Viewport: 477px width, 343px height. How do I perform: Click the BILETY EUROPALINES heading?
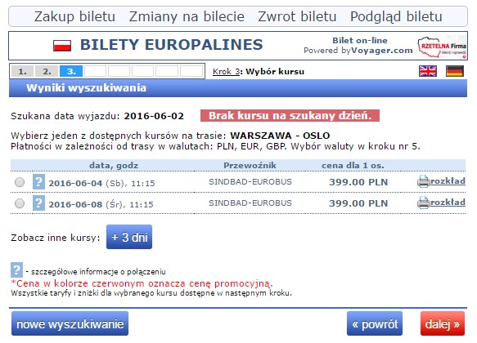pos(171,45)
